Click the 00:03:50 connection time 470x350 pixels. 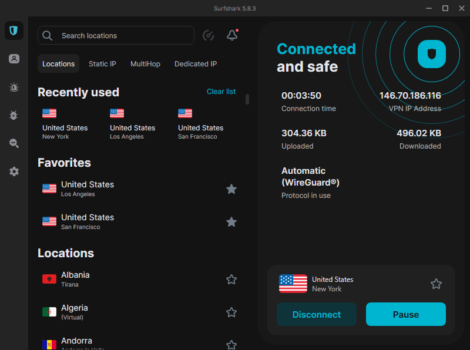coord(301,96)
